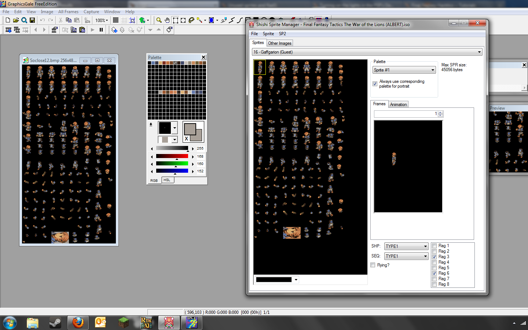Switch to the Other Images tab
Viewport: 528px width, 330px height.
pyautogui.click(x=280, y=43)
